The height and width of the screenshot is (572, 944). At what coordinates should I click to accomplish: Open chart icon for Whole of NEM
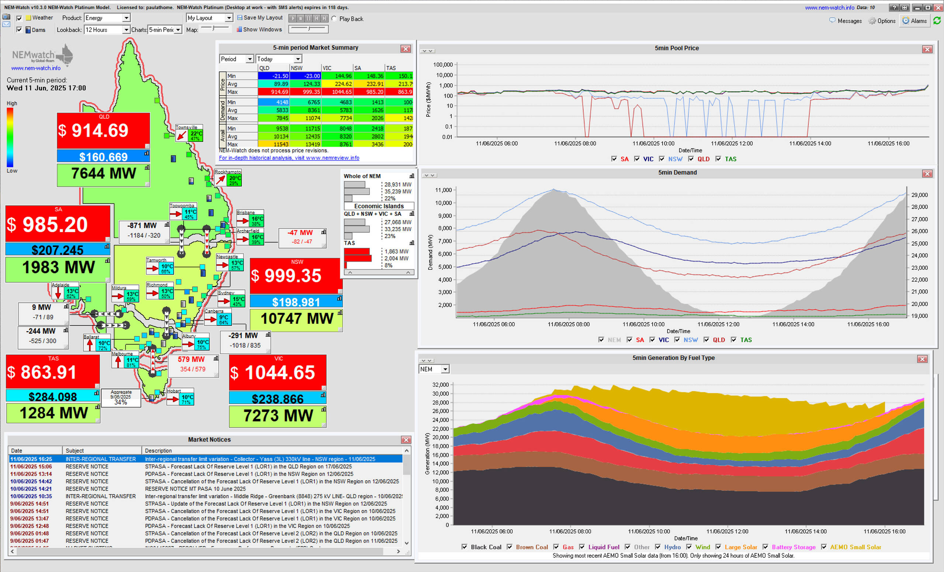pos(412,176)
